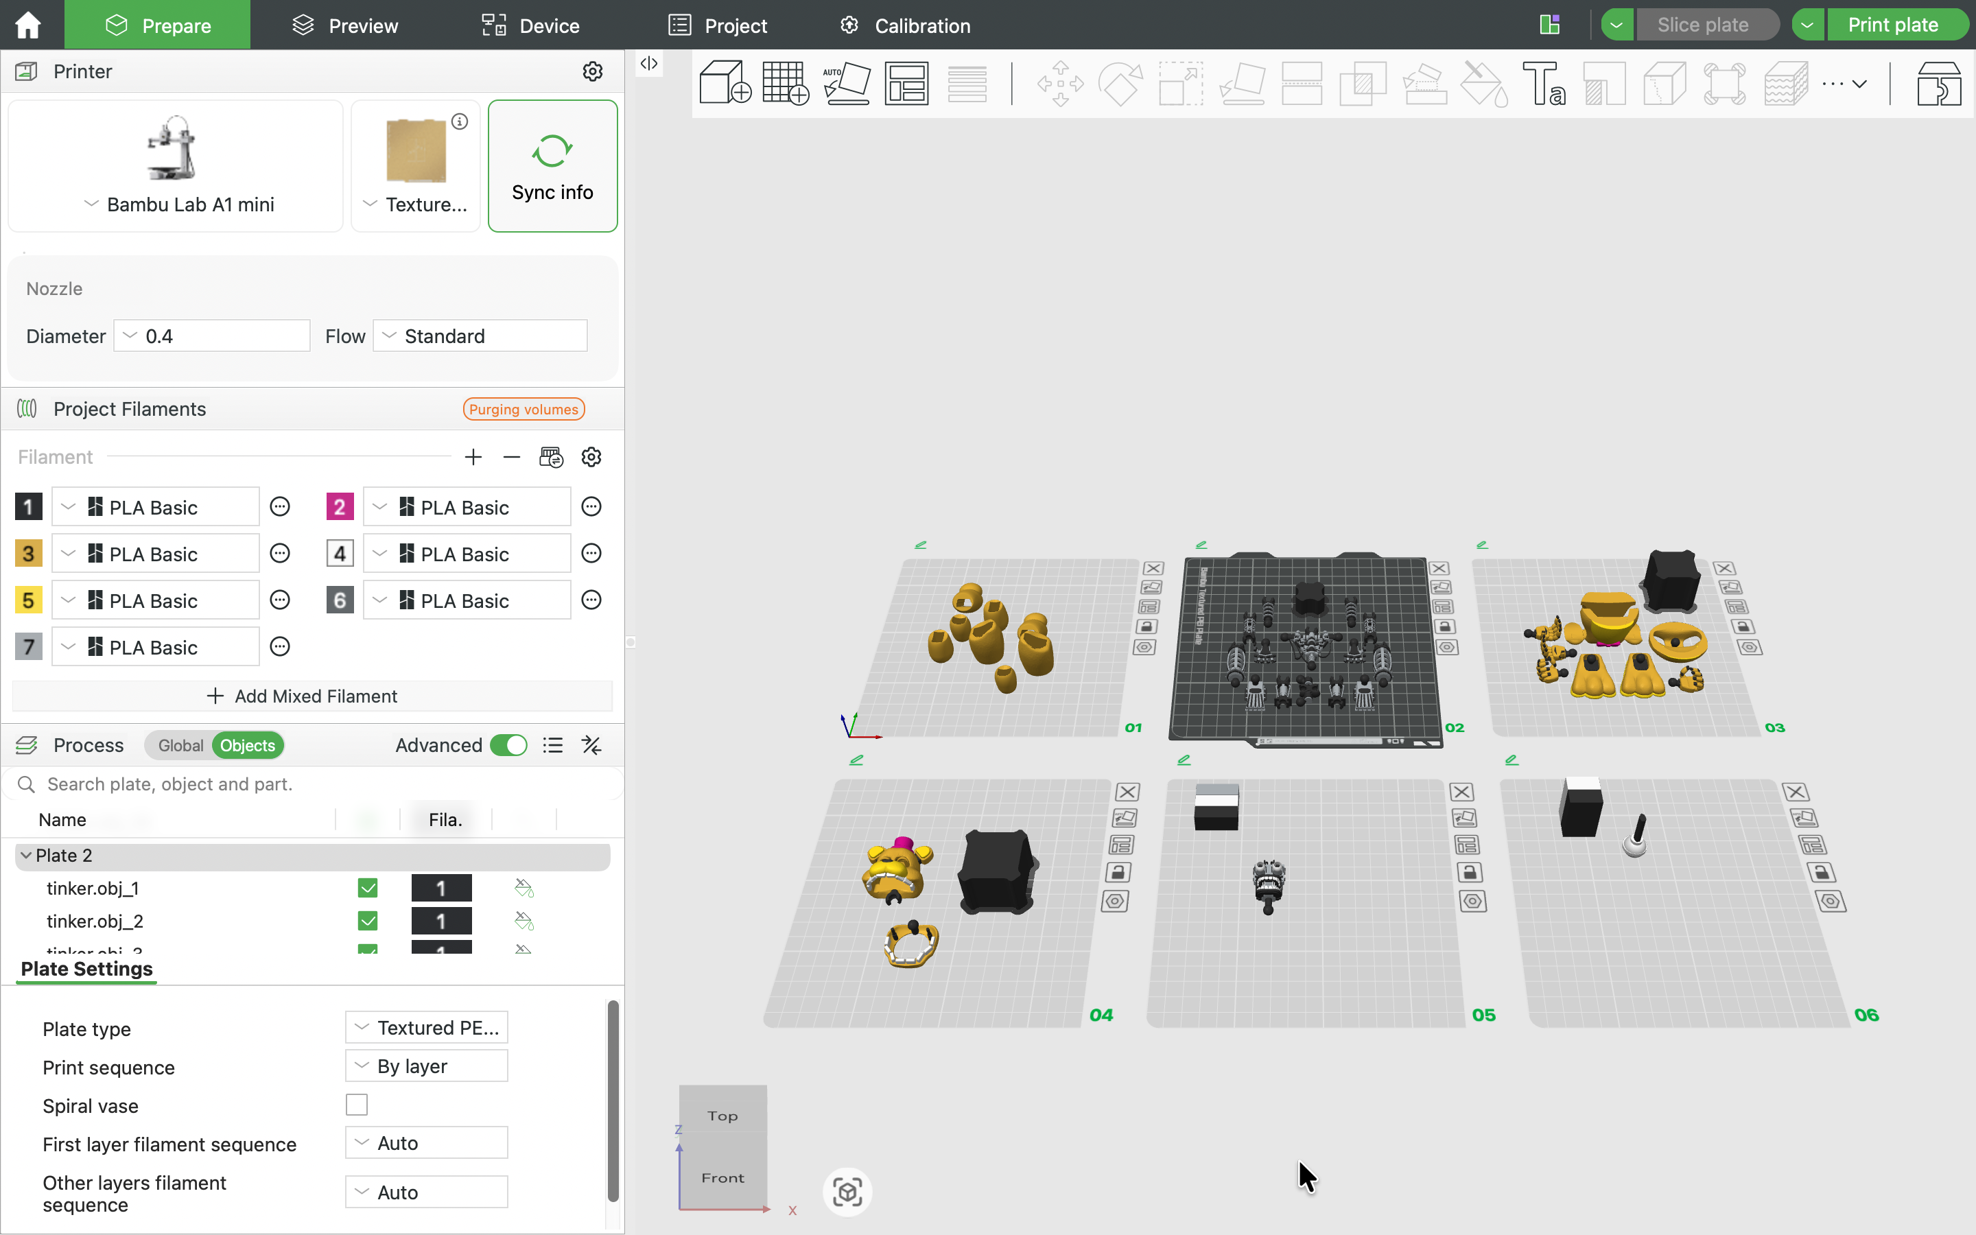Select the Cut tool
The height and width of the screenshot is (1235, 1976).
(x=1302, y=83)
